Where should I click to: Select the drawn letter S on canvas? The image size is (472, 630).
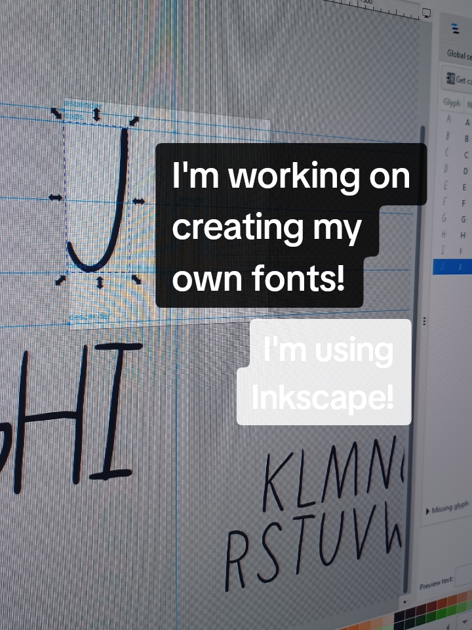tap(271, 553)
